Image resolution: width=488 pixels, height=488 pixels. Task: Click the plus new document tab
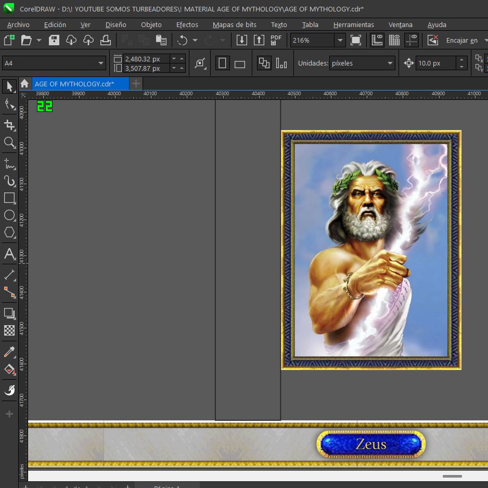tap(136, 84)
